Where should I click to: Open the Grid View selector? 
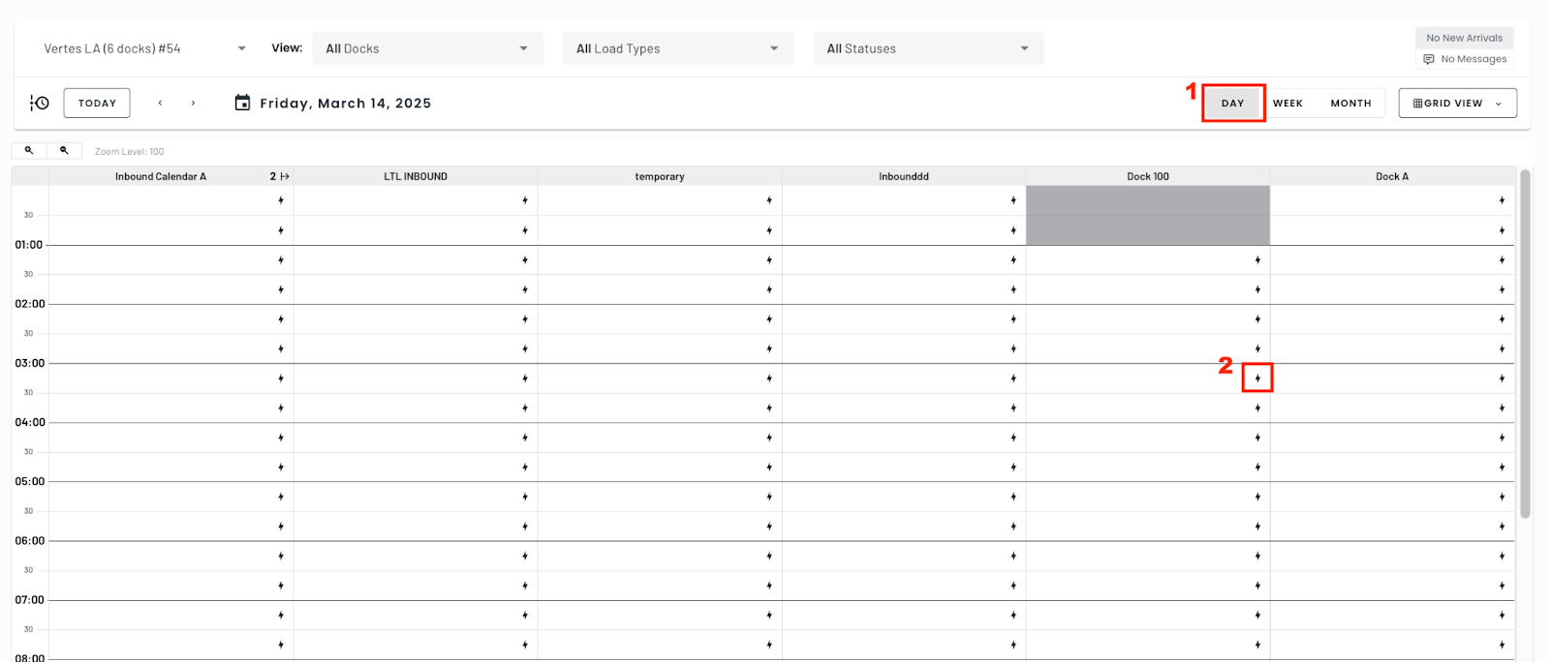click(1458, 103)
